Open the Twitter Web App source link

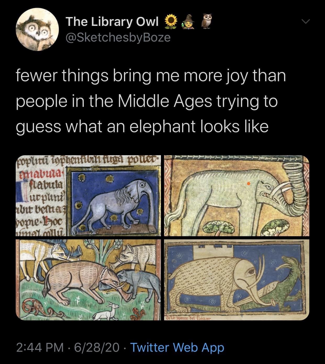[x=177, y=347]
